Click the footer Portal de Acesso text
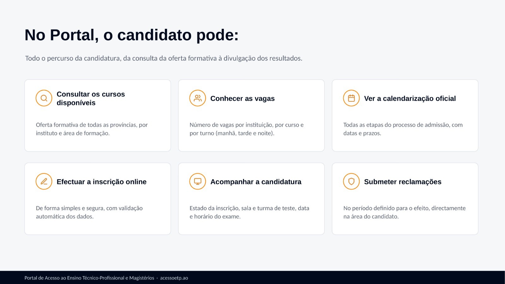This screenshot has height=284, width=505. [x=89, y=278]
